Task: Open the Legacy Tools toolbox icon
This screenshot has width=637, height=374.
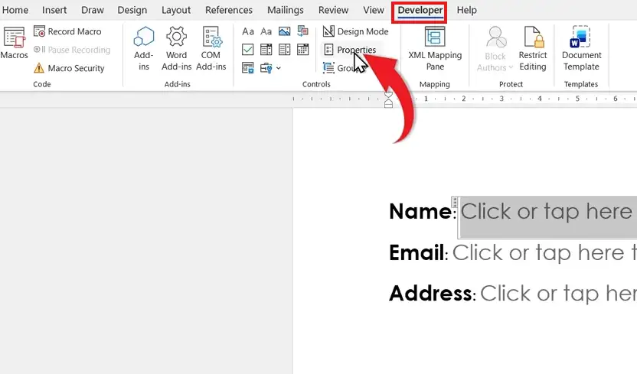Action: [266, 68]
